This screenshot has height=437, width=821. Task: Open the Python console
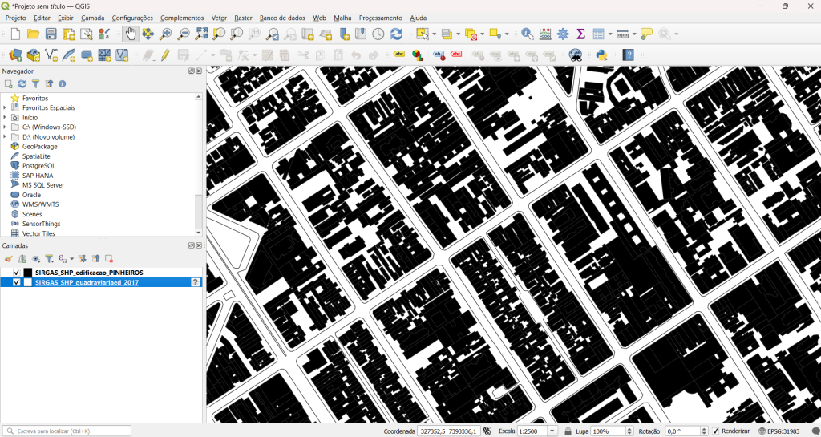point(601,55)
